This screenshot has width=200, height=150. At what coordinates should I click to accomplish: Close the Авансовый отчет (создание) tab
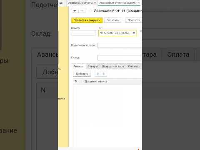[139, 3]
